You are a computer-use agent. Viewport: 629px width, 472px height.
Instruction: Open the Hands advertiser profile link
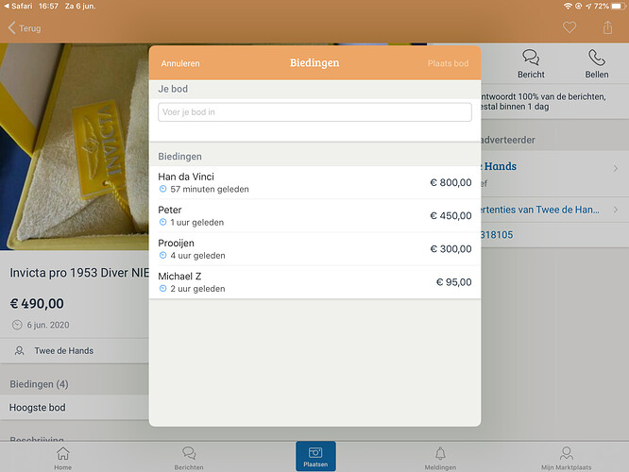pos(499,166)
